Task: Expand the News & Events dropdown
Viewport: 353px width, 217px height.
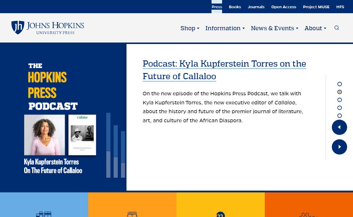Action: 274,28
